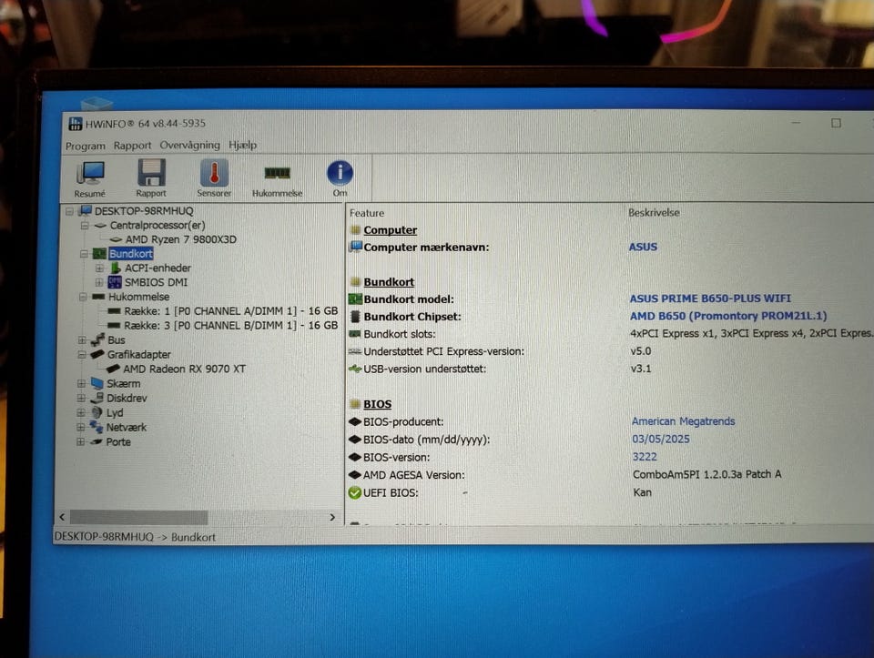
Task: Click the Skærm monitor tree icon
Action: click(97, 383)
